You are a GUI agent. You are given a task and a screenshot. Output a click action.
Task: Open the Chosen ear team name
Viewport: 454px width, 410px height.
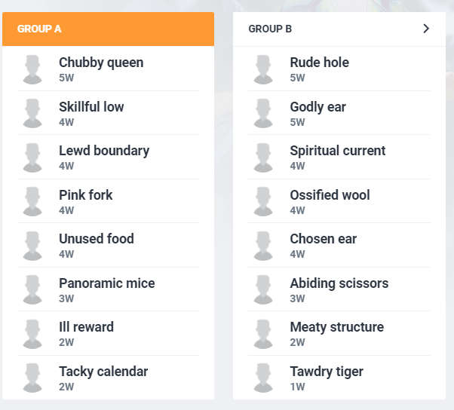pyautogui.click(x=323, y=239)
